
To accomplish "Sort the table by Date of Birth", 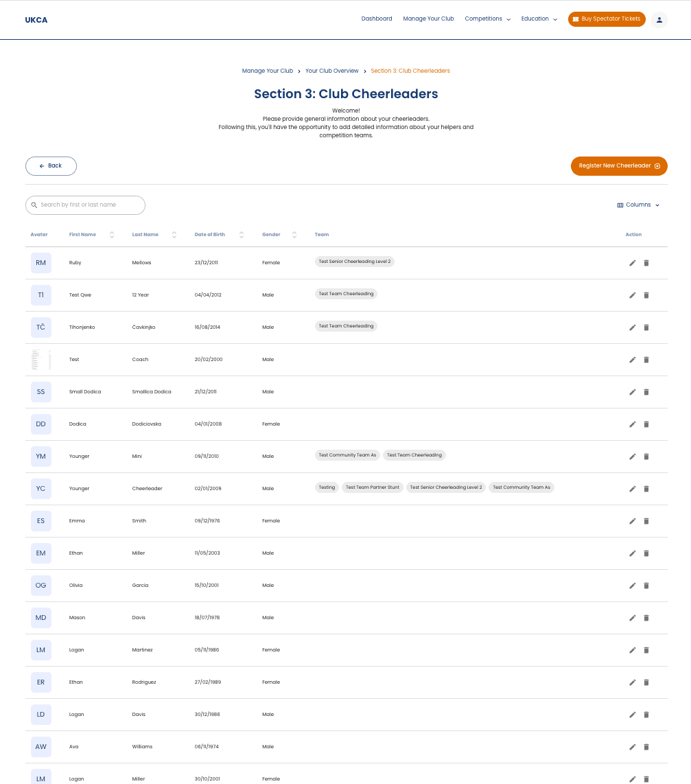I will click(x=242, y=235).
